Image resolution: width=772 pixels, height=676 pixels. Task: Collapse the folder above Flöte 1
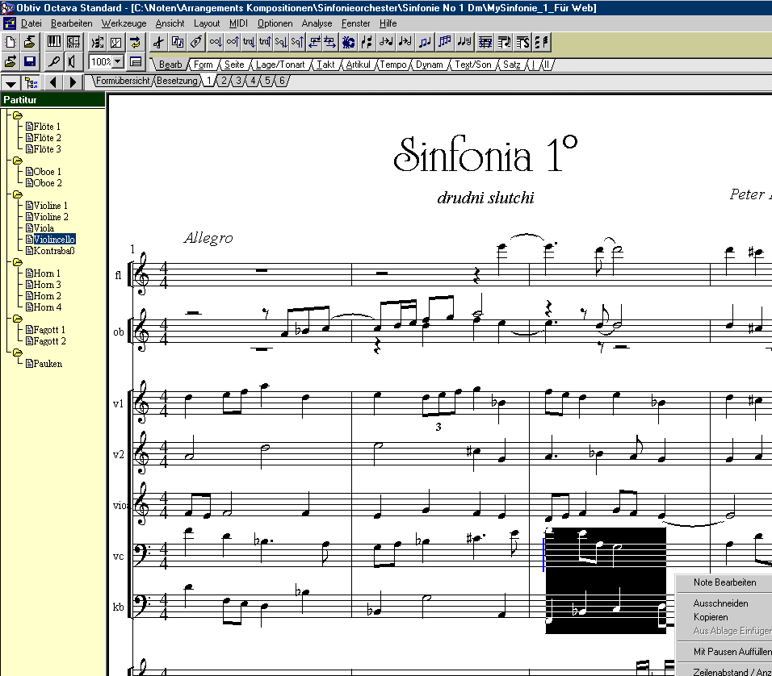click(x=18, y=115)
